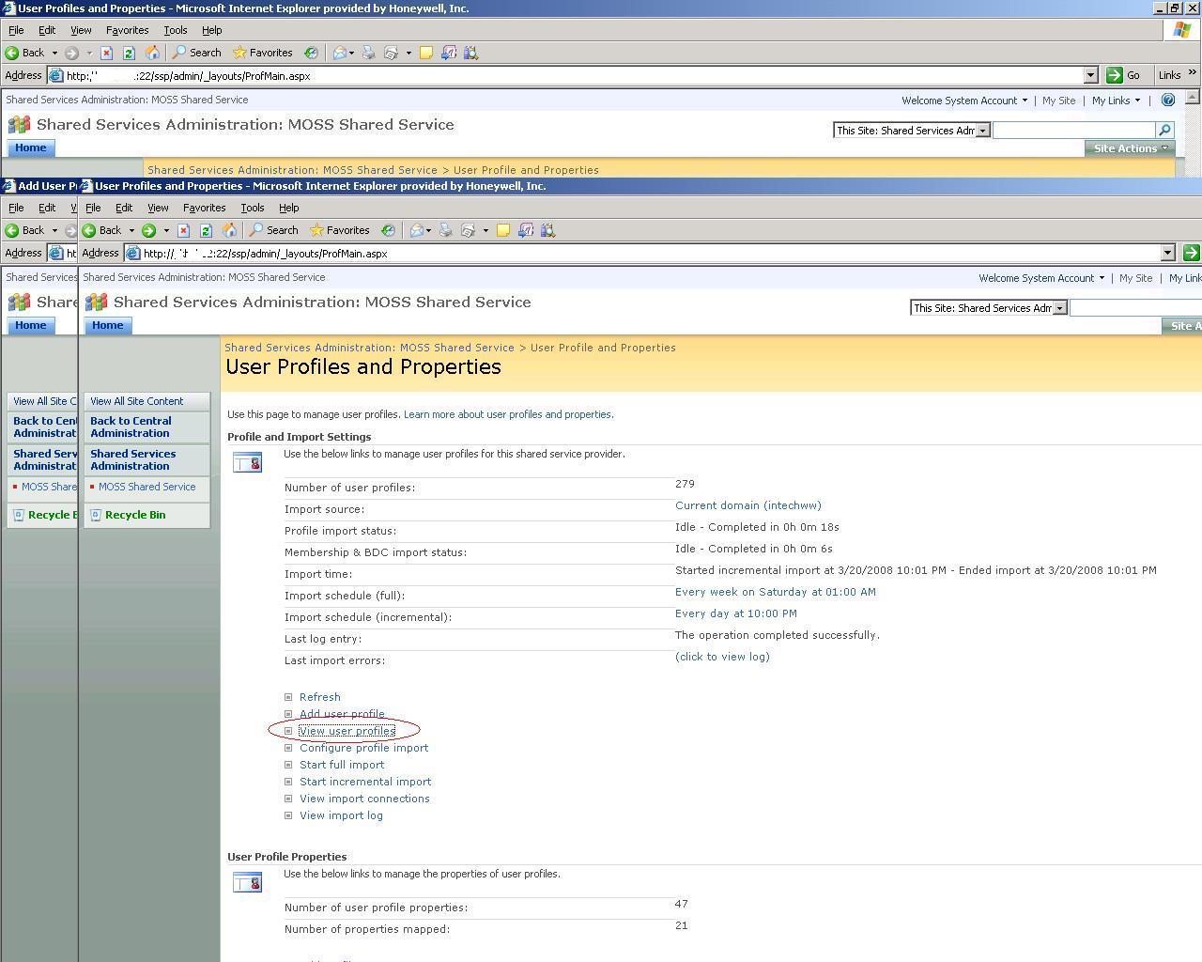This screenshot has width=1202, height=962.
Task: Click Print icon in front IE window toolbar
Action: point(445,230)
